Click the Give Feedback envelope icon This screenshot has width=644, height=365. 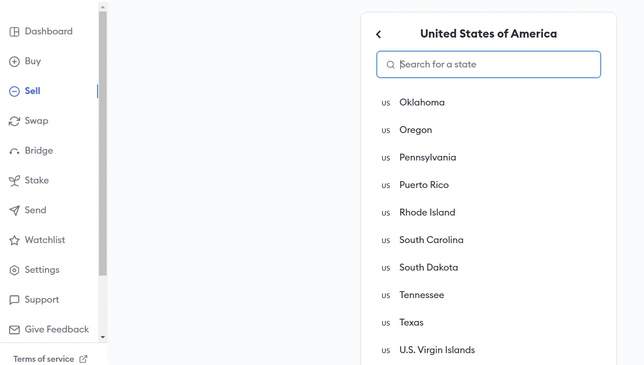(15, 330)
